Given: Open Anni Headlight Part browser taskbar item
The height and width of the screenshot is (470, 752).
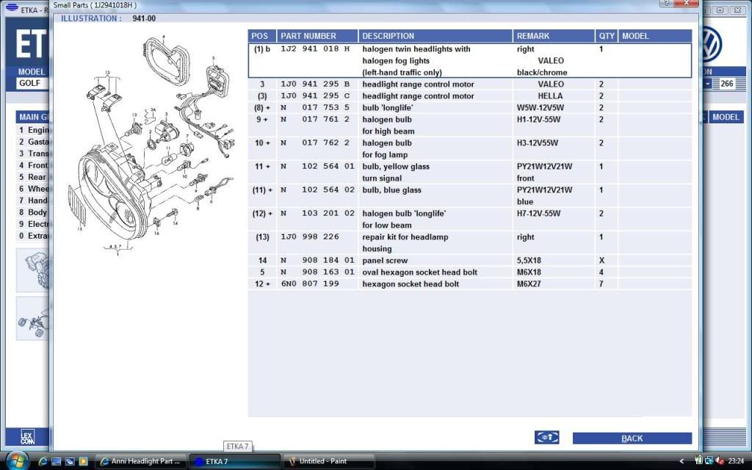Looking at the screenshot, I should click(x=140, y=461).
